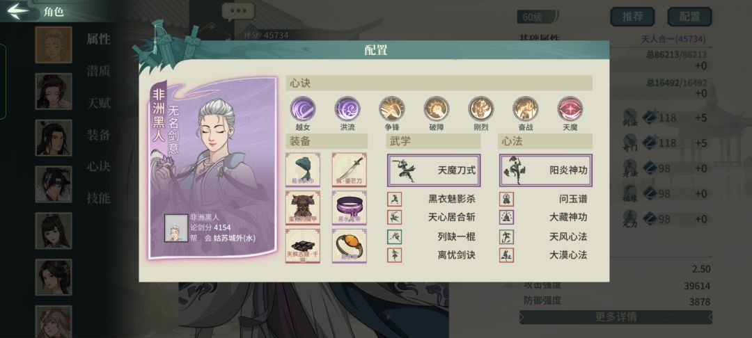Tap the 争锋 skill icon

[x=392, y=108]
